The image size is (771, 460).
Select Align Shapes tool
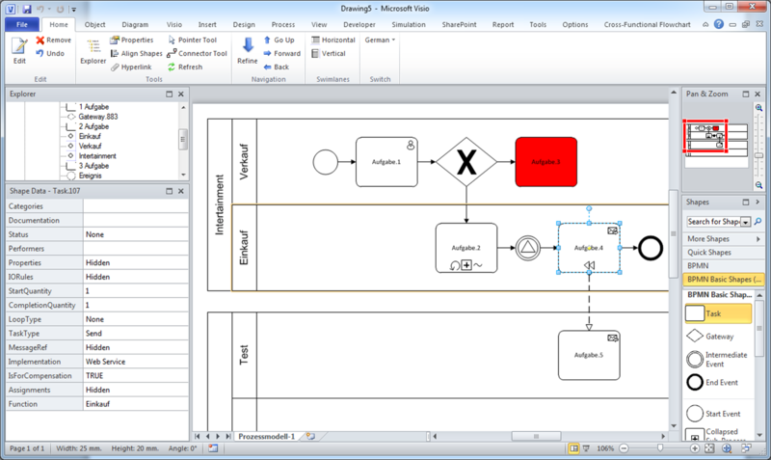[x=136, y=53]
